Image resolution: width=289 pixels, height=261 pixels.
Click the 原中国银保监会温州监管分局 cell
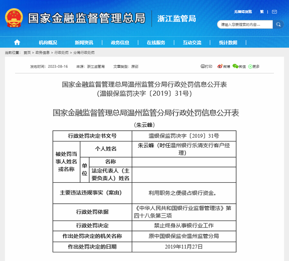point(184,236)
